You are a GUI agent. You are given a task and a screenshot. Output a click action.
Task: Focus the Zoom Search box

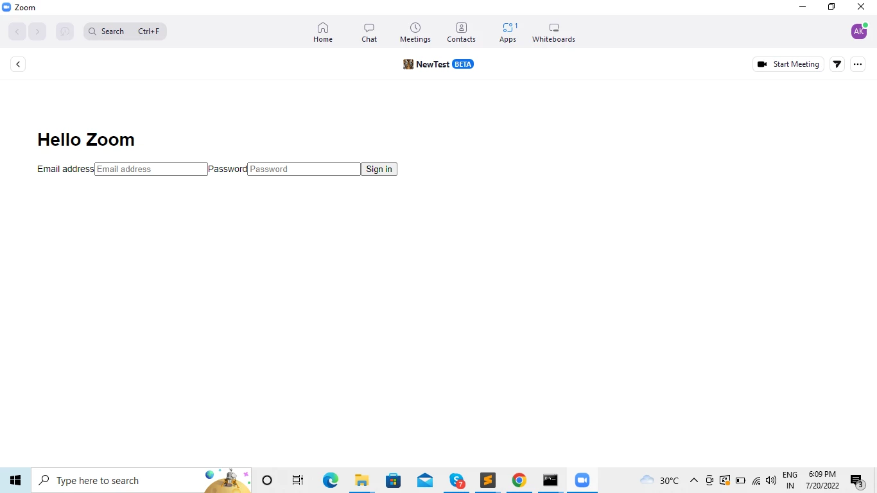(x=125, y=31)
